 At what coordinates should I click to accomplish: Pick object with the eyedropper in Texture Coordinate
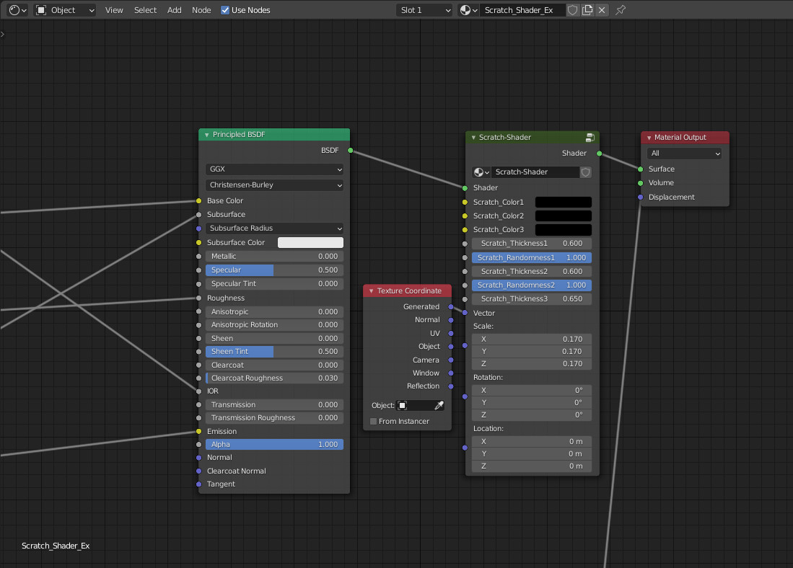[438, 406]
